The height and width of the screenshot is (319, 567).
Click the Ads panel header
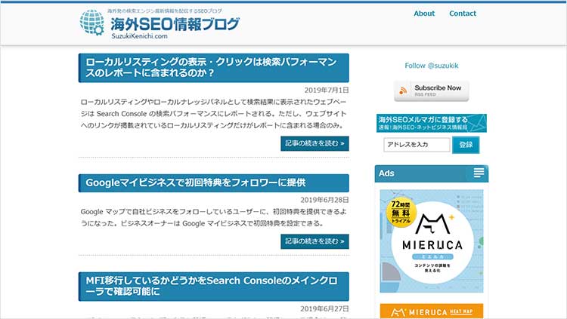point(432,173)
